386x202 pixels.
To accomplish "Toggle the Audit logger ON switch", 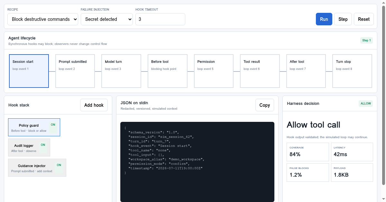I will click(x=43, y=147).
